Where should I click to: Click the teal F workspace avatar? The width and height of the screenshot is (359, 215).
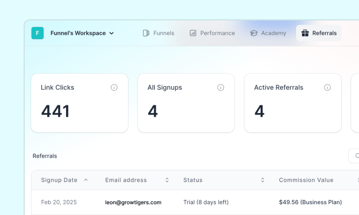click(38, 33)
